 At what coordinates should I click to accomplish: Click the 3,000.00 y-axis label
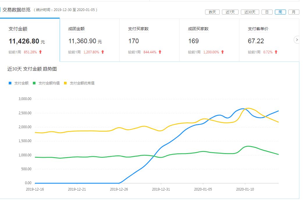tap(25, 99)
